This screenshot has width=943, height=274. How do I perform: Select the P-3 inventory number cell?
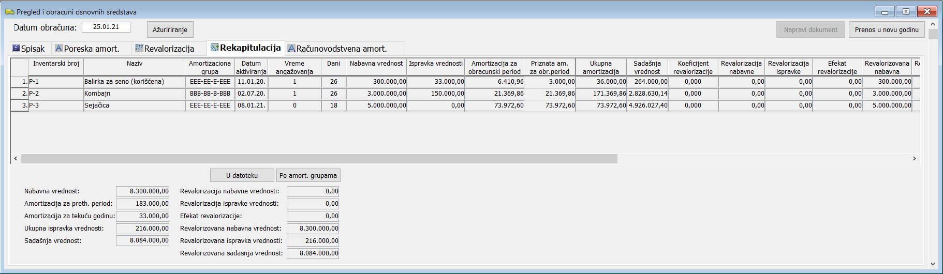56,105
